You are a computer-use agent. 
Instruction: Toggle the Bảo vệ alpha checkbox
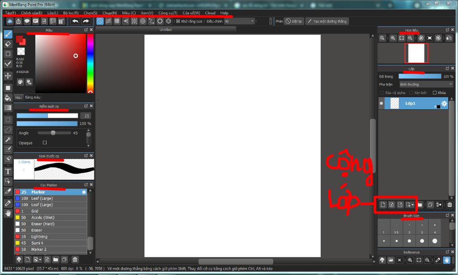[x=382, y=92]
